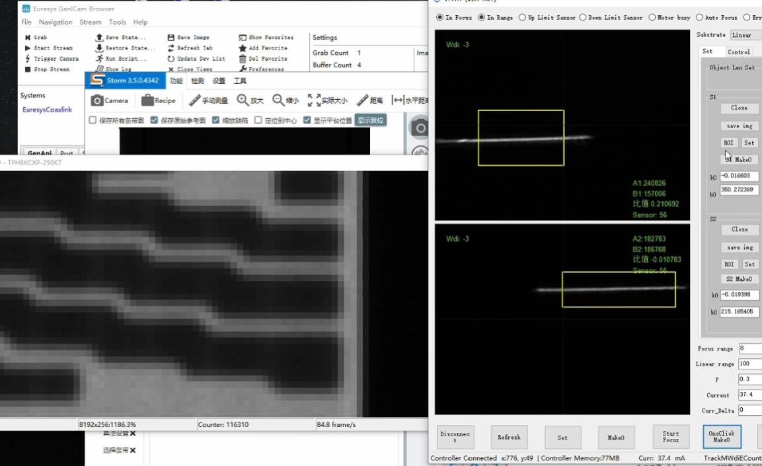Screen dimensions: 762x466
Task: Open the Stream menu
Action: pyautogui.click(x=91, y=22)
